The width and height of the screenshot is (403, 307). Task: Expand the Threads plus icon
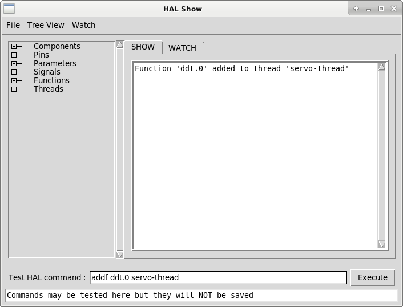pyautogui.click(x=14, y=89)
